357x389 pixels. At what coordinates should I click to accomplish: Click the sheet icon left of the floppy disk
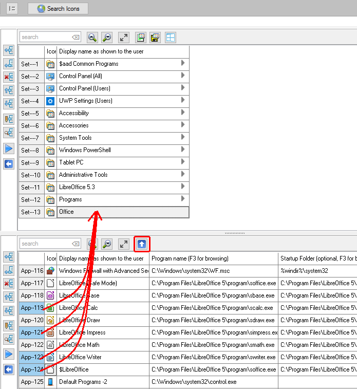click(140, 38)
